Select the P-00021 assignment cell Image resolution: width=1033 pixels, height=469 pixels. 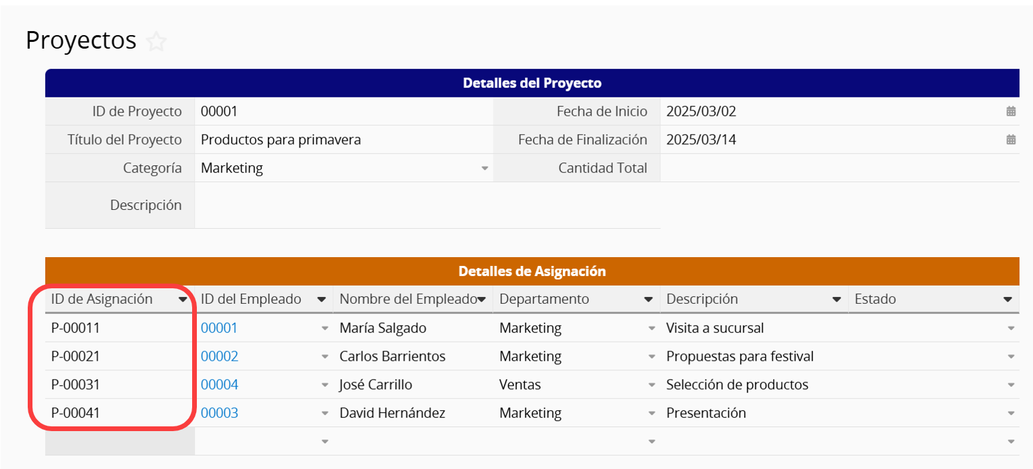point(120,357)
